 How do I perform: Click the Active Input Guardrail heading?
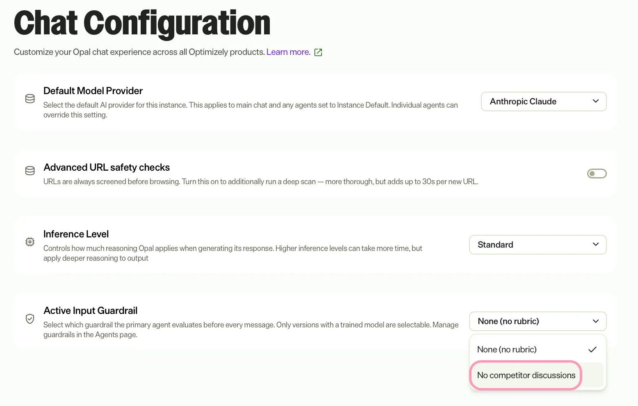tap(91, 311)
